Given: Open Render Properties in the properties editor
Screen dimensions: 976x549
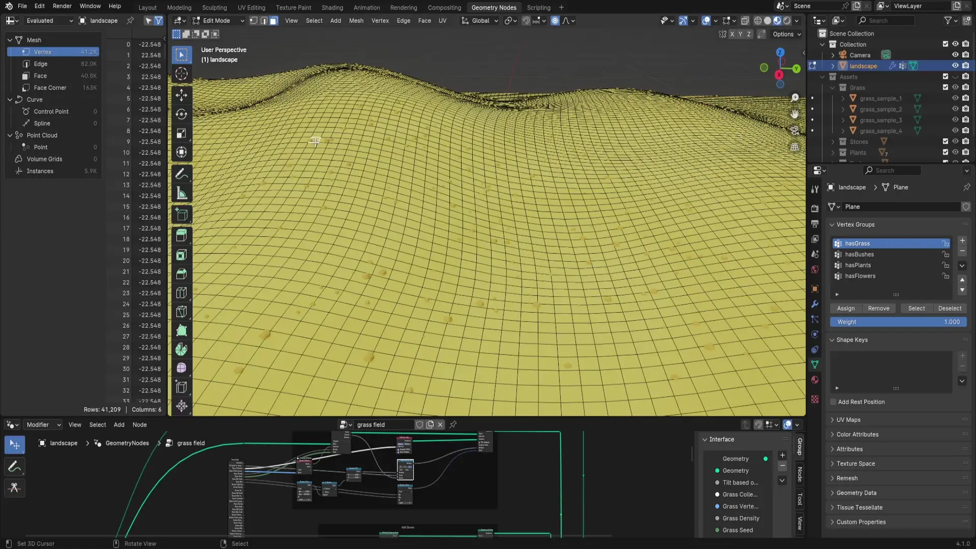Looking at the screenshot, I should (x=815, y=208).
